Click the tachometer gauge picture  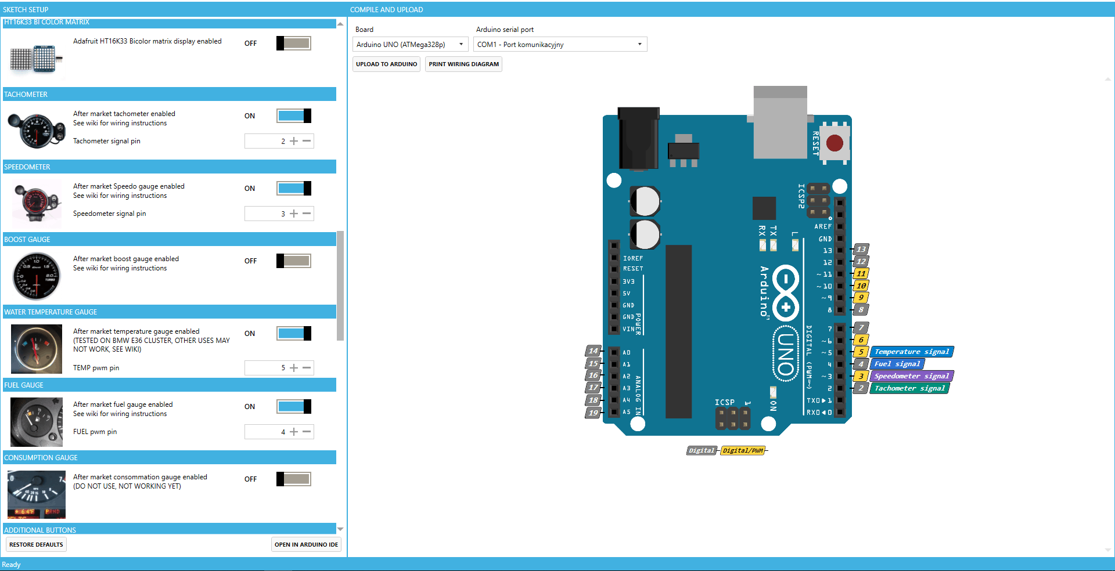(x=36, y=131)
